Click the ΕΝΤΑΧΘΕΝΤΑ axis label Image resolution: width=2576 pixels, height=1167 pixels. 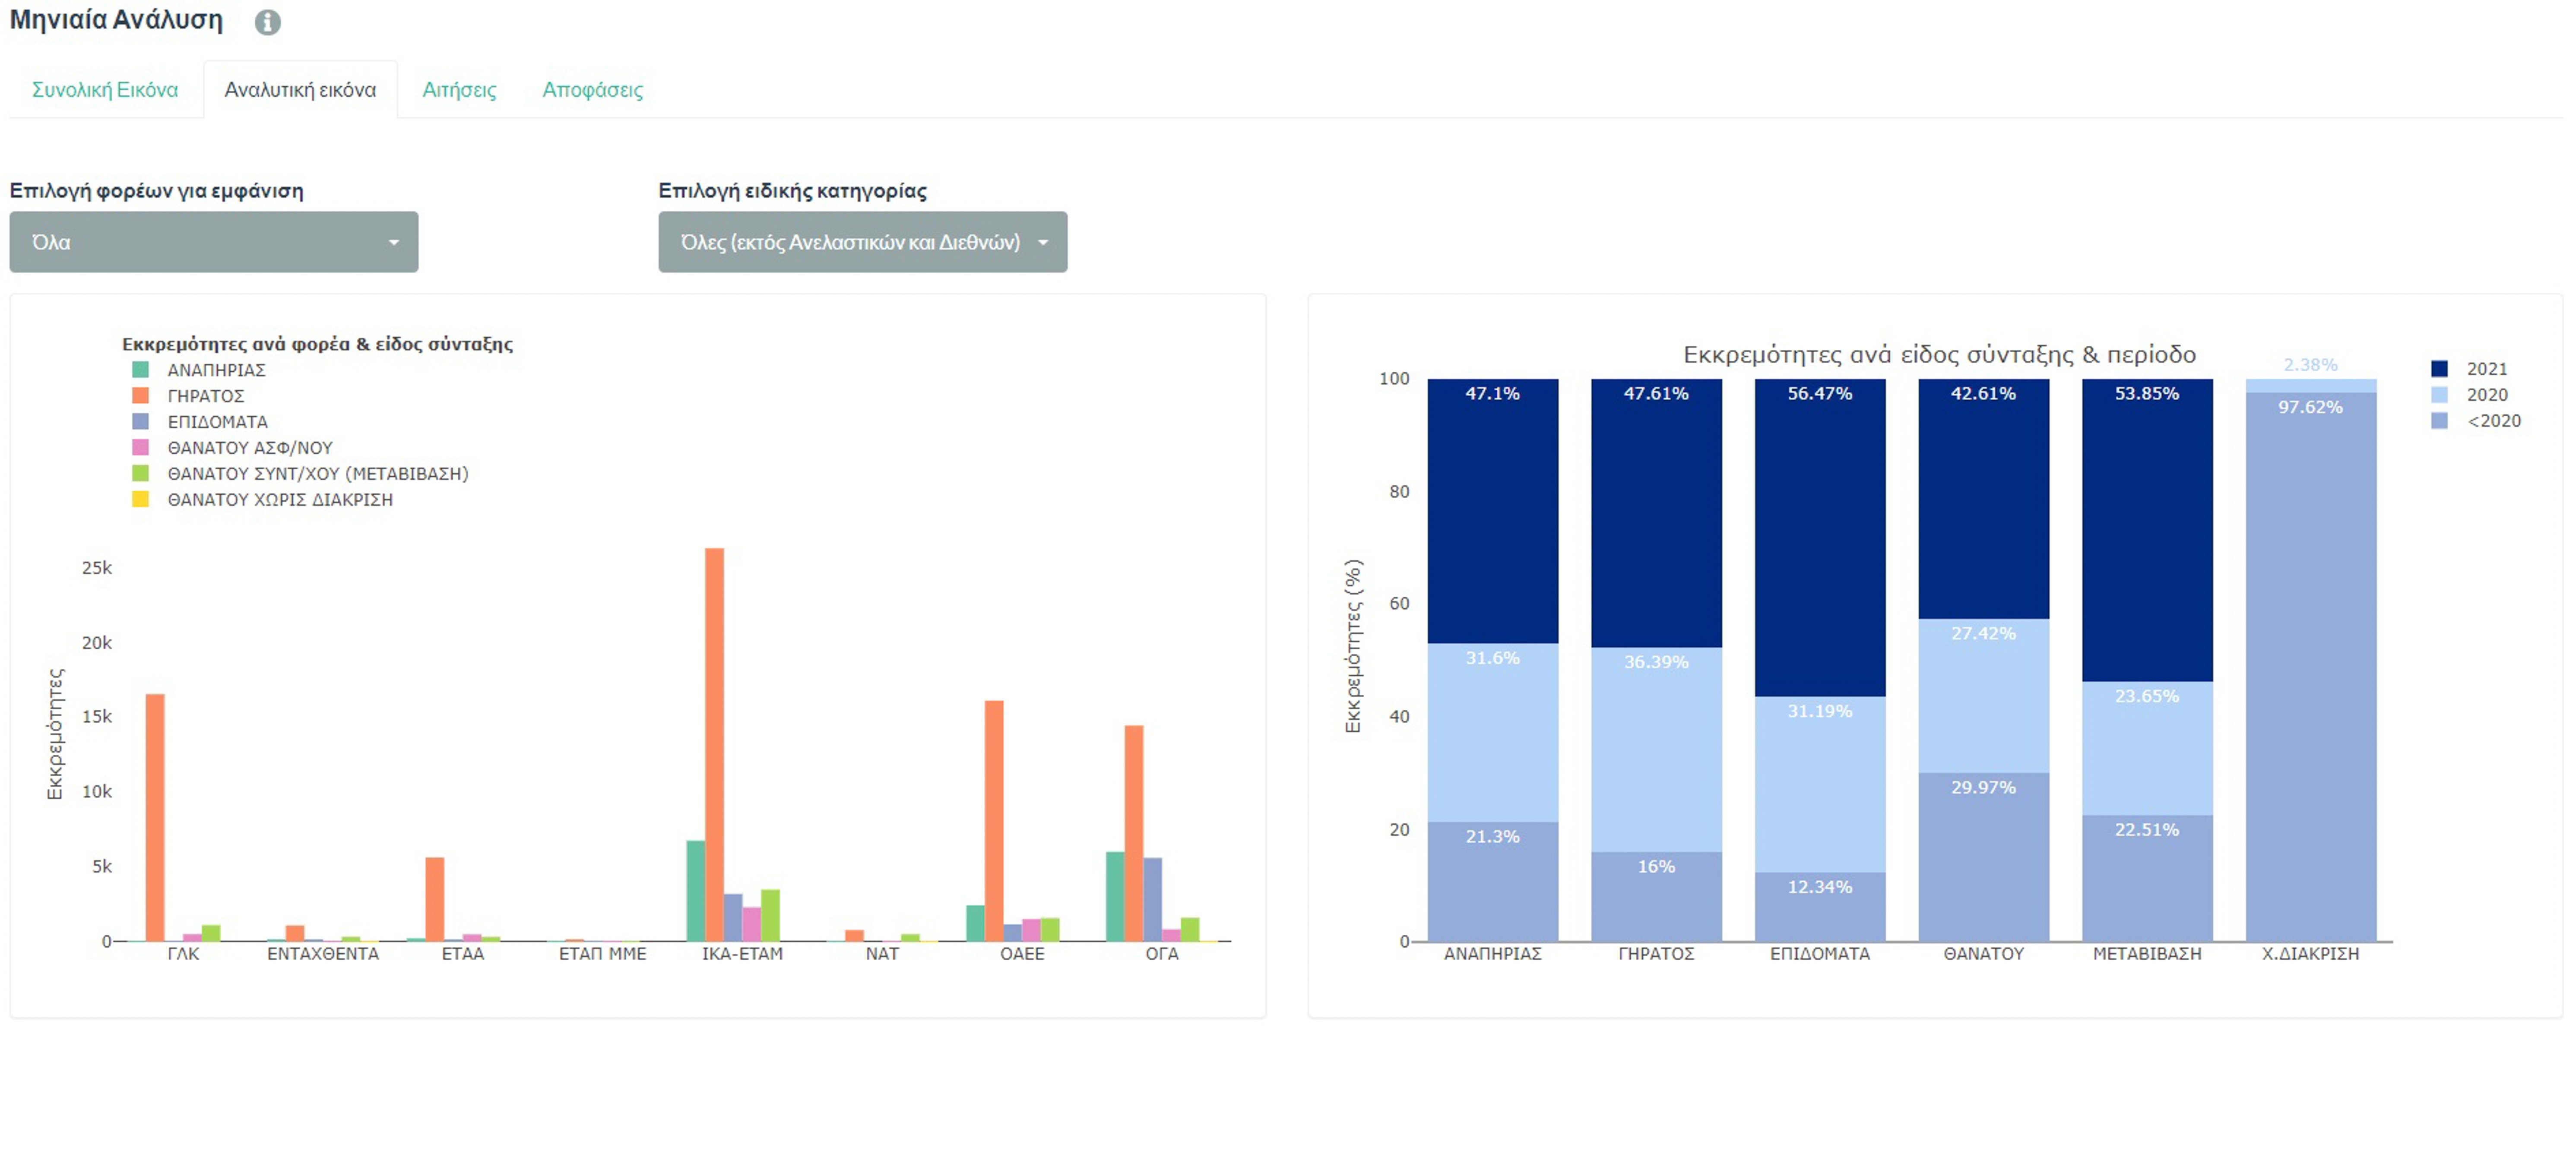coord(323,954)
